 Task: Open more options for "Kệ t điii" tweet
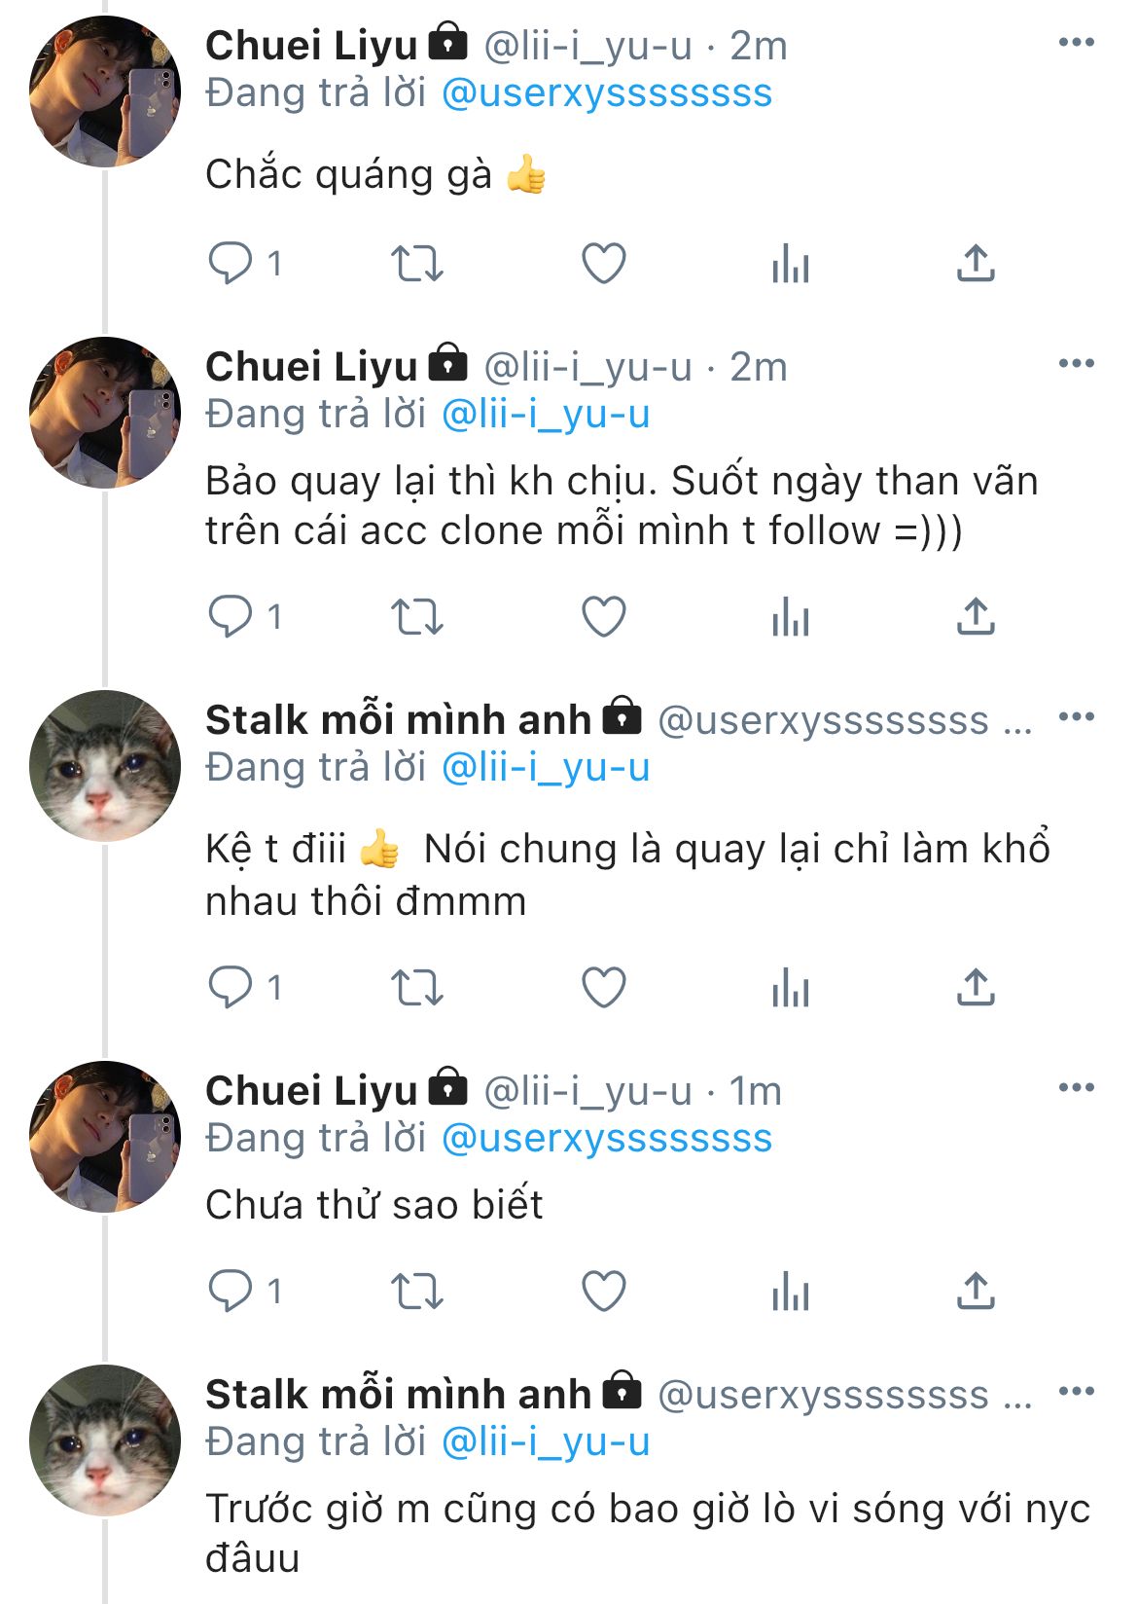[1076, 717]
